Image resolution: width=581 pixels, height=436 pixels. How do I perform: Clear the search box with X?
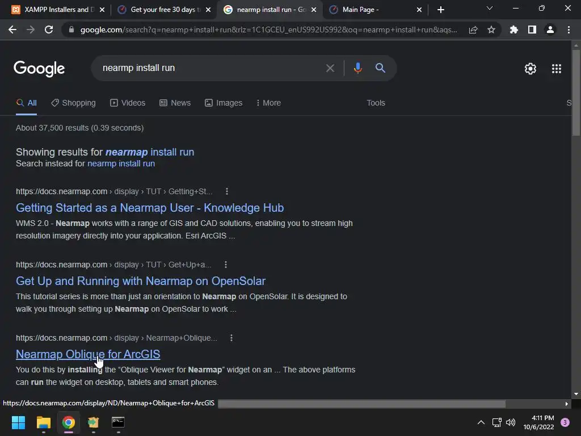330,68
